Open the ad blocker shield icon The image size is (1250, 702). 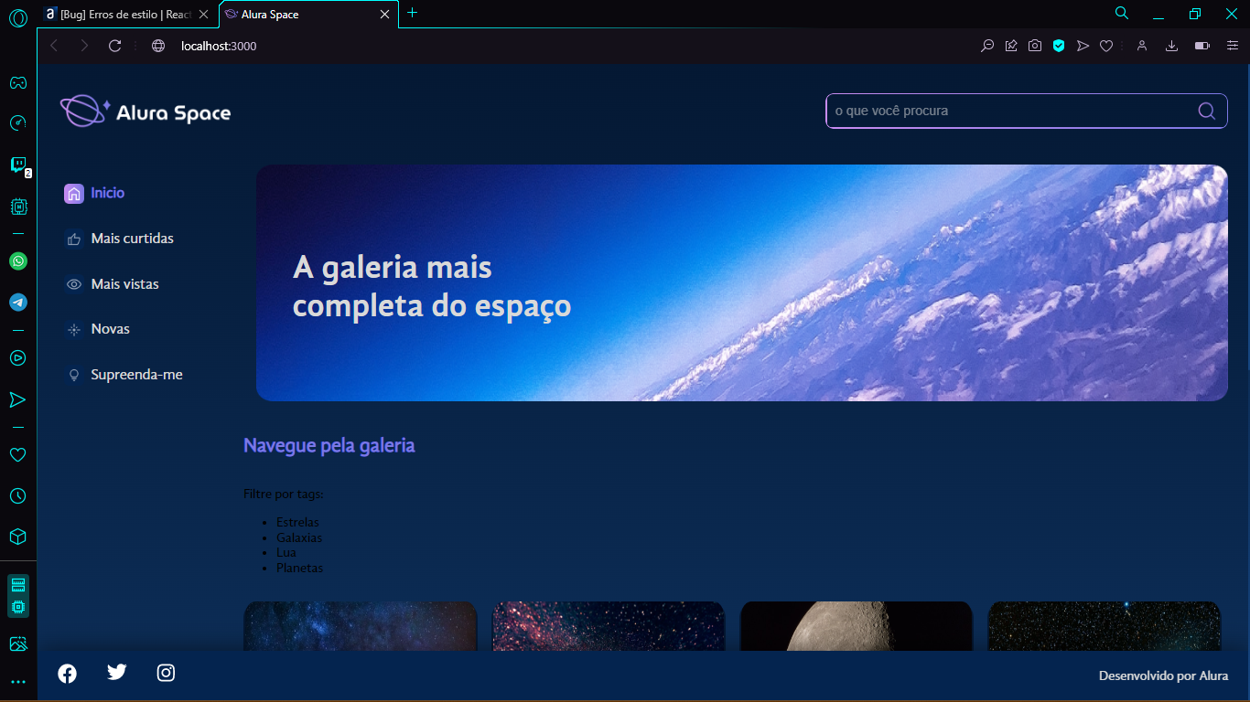(1059, 46)
